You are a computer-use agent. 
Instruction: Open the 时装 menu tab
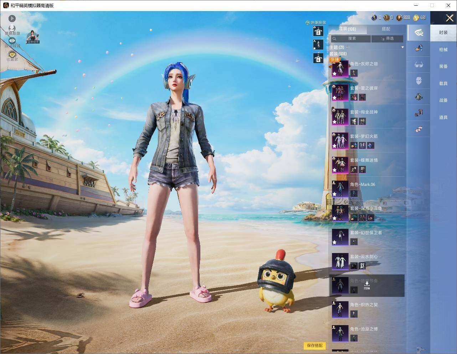pos(443,32)
